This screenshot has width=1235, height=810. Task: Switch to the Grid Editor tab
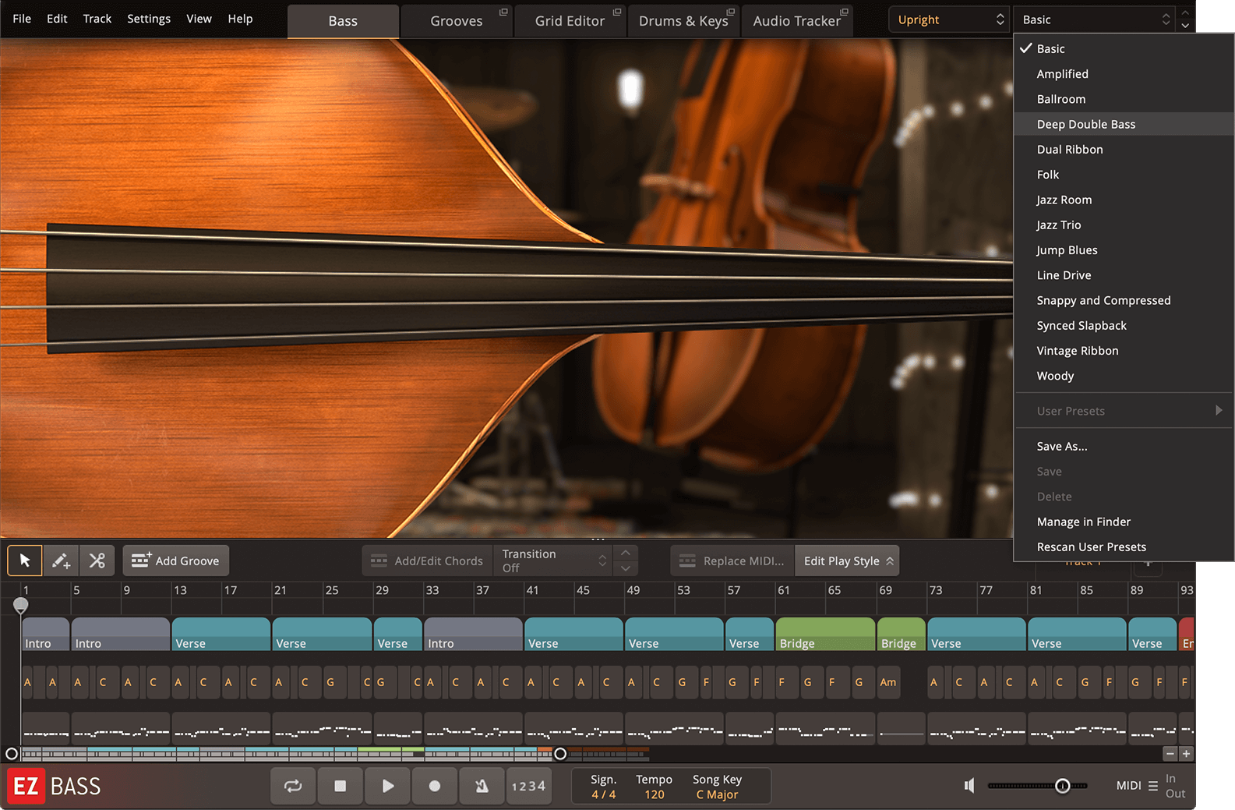(570, 21)
